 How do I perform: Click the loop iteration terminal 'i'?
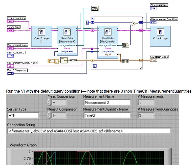95,66
